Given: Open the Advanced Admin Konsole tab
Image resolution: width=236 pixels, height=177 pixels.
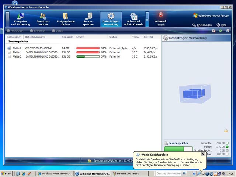Looking at the screenshot, I should [x=133, y=20].
